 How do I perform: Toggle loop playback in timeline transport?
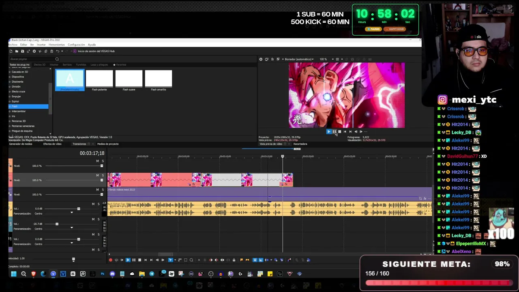116,260
